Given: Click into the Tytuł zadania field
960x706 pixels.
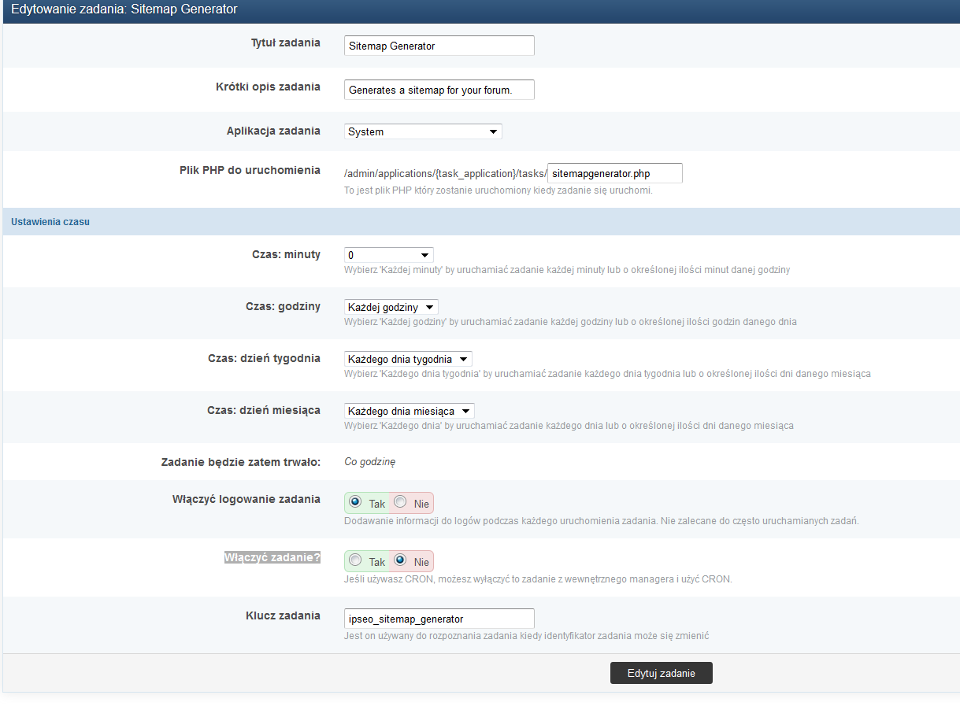Looking at the screenshot, I should pos(439,46).
